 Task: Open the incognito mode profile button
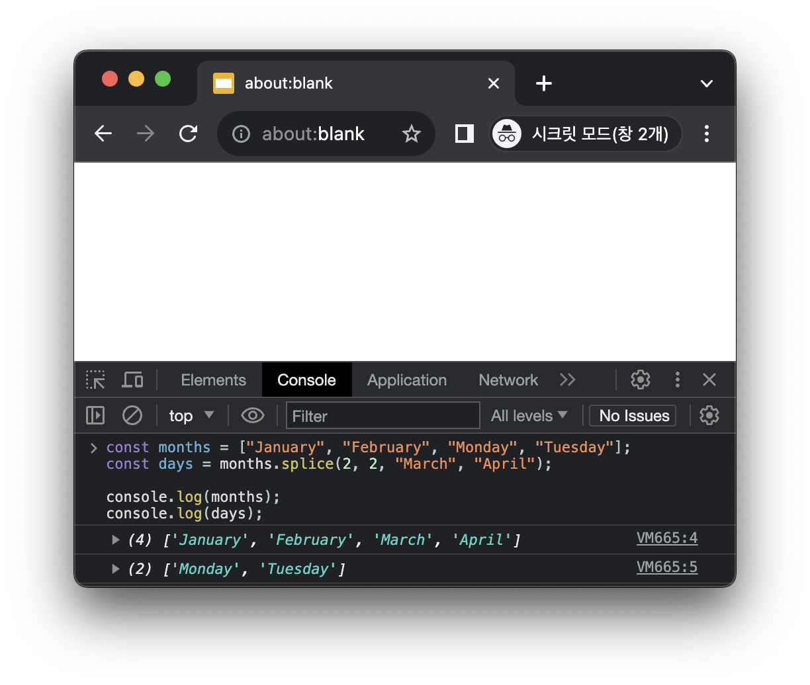(x=586, y=134)
